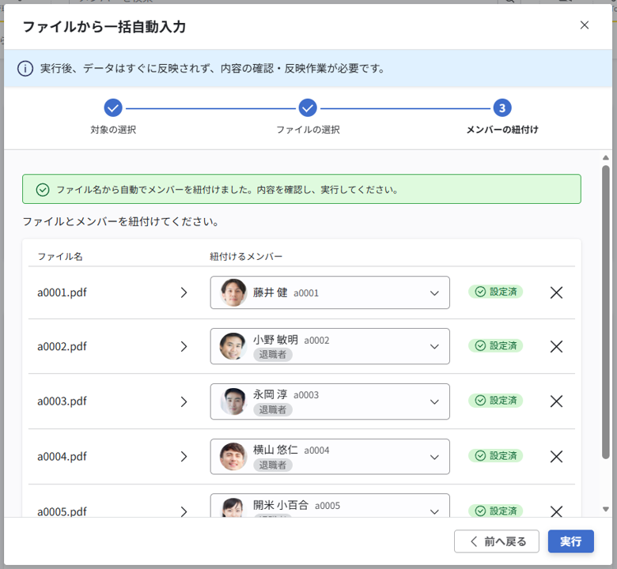This screenshot has width=617, height=569.
Task: Click file name a0005.pdf
Action: pos(62,511)
